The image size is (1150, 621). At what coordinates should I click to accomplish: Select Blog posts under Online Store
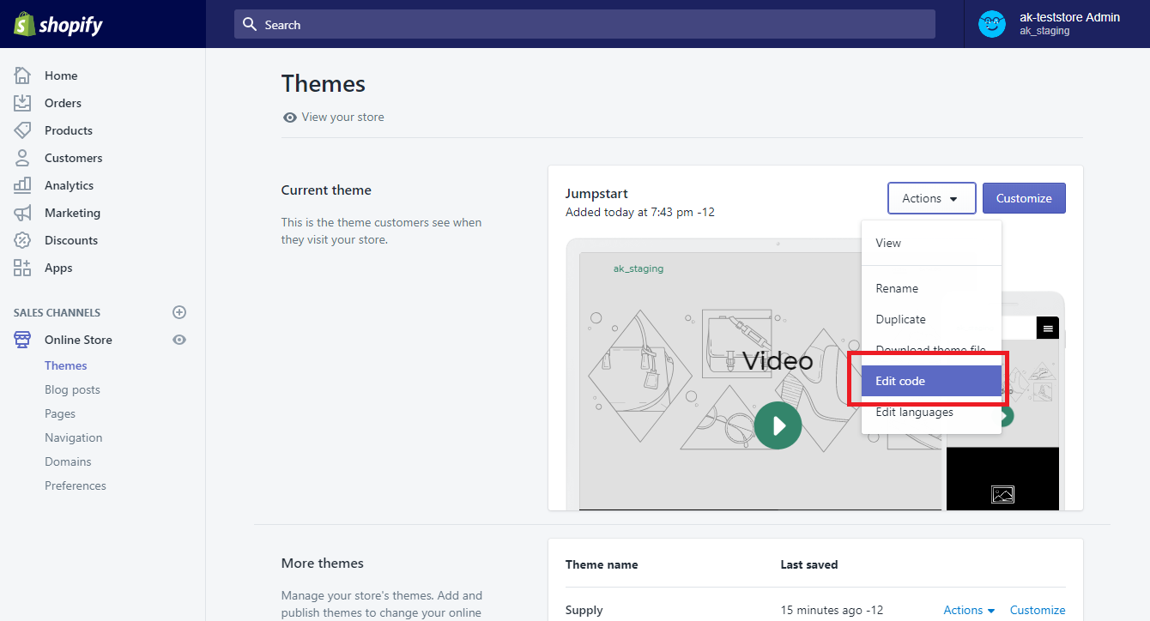[x=72, y=389]
